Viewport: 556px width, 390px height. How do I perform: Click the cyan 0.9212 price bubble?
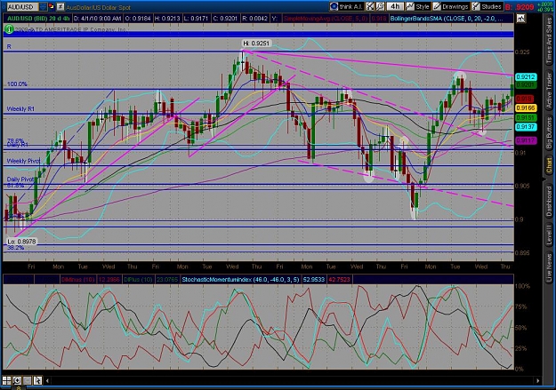point(526,77)
